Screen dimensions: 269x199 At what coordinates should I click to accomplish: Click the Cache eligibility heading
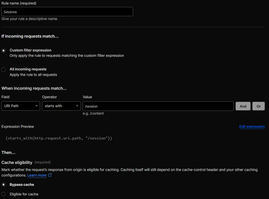pos(17,162)
